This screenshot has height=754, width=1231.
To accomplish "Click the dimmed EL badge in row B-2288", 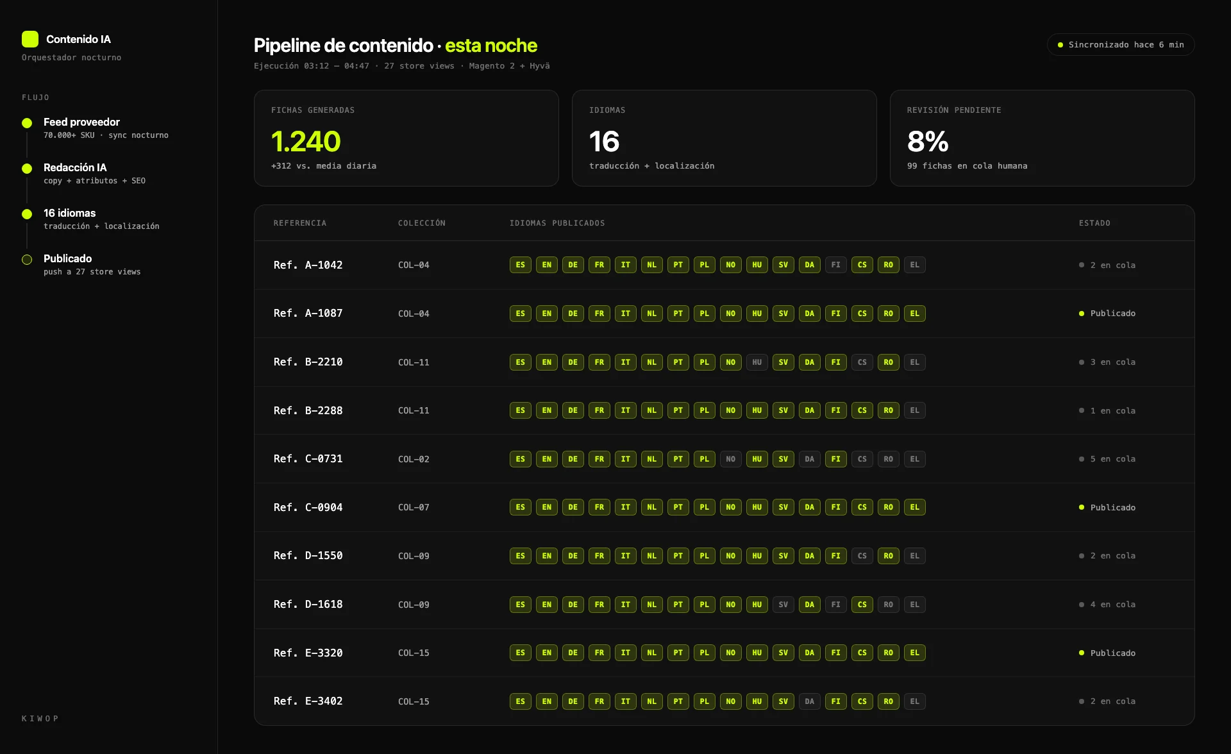I will 914,410.
